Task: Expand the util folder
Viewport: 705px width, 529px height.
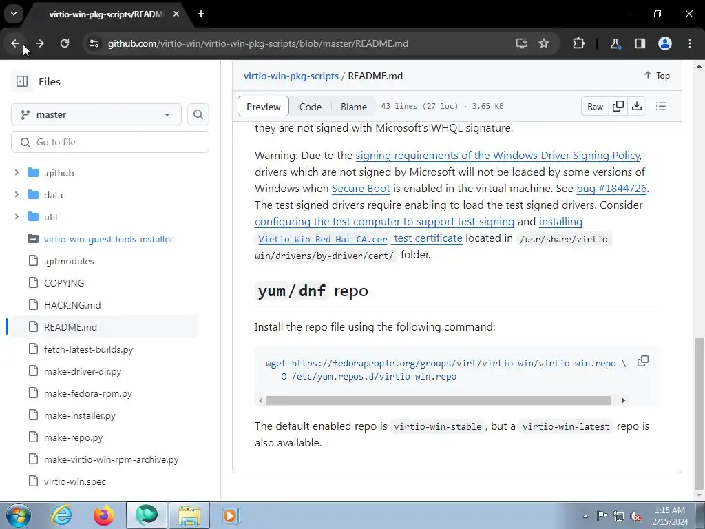Action: coord(17,217)
